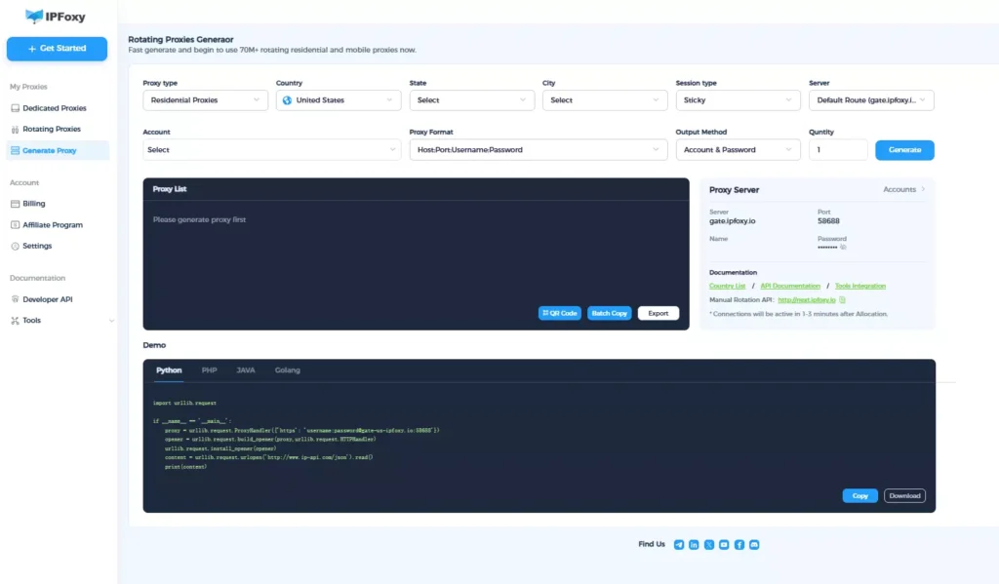The height and width of the screenshot is (584, 999).
Task: Switch to the PHP demo tab
Action: pyautogui.click(x=209, y=370)
